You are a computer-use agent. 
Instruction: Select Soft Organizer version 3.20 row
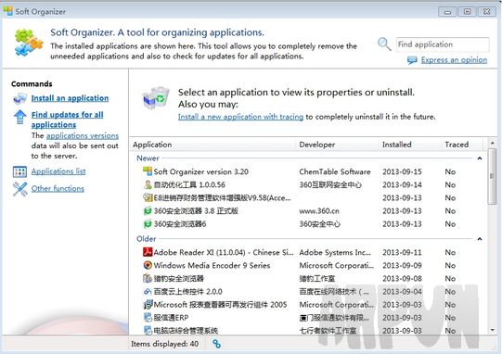(308, 171)
